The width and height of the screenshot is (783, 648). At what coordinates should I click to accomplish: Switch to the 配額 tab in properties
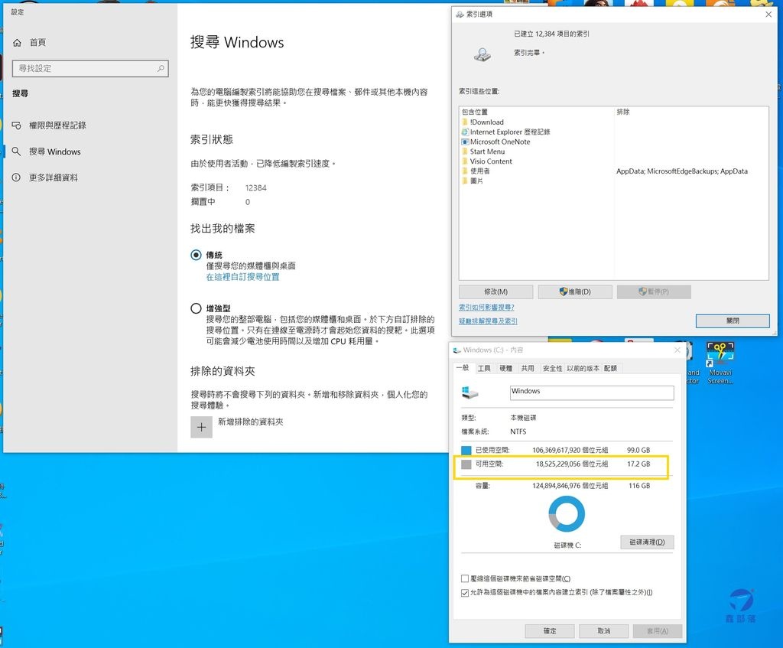pos(610,368)
